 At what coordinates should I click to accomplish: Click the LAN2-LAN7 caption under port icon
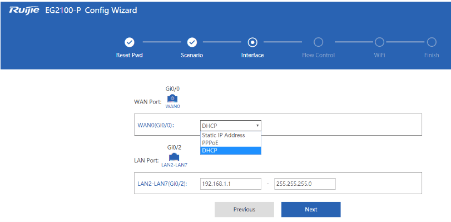174,165
